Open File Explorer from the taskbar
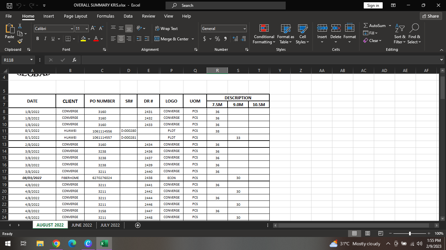 click(x=40, y=243)
